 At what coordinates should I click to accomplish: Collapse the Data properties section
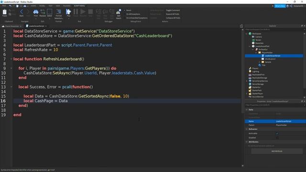point(247,110)
